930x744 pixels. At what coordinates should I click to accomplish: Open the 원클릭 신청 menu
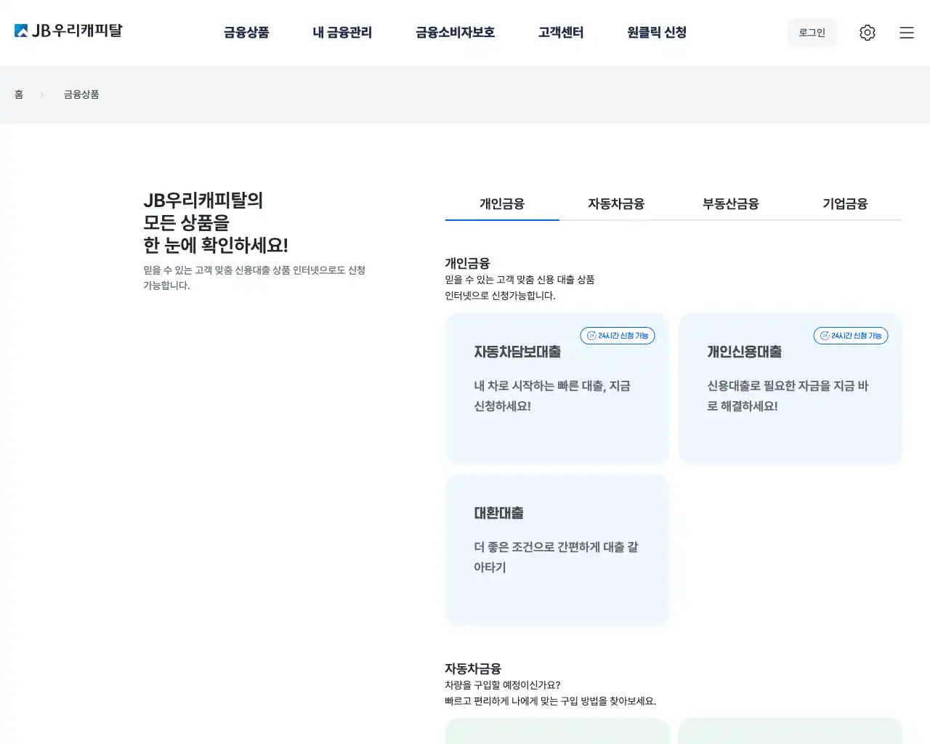[x=657, y=33]
